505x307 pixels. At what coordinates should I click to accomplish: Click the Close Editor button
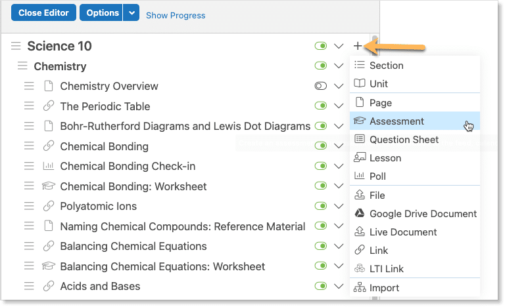click(x=43, y=13)
